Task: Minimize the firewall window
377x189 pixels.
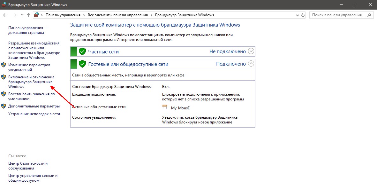Action: 342,4
